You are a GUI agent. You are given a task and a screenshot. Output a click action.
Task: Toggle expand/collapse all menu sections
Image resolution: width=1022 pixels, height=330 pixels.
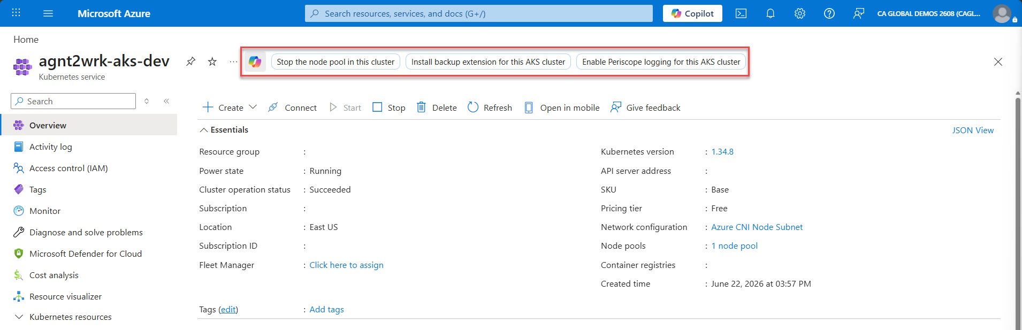[147, 101]
